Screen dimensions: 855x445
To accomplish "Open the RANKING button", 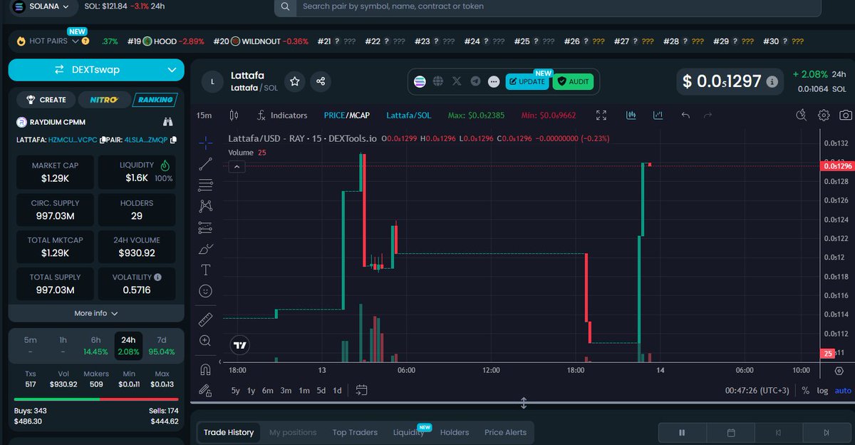I will [x=154, y=100].
